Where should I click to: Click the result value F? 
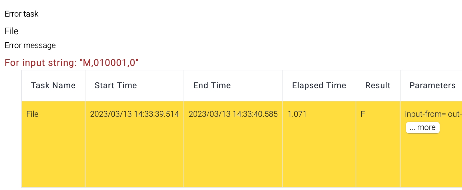pyautogui.click(x=363, y=114)
